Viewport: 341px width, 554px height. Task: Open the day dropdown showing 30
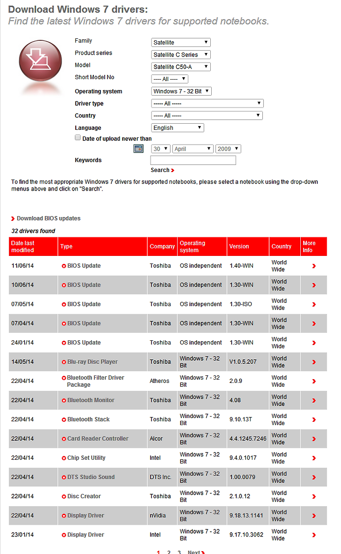pyautogui.click(x=161, y=149)
